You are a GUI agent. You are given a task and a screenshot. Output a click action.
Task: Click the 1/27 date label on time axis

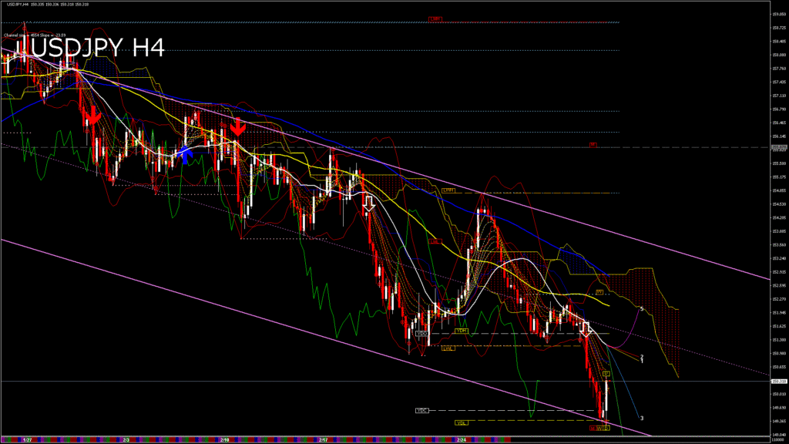28,440
